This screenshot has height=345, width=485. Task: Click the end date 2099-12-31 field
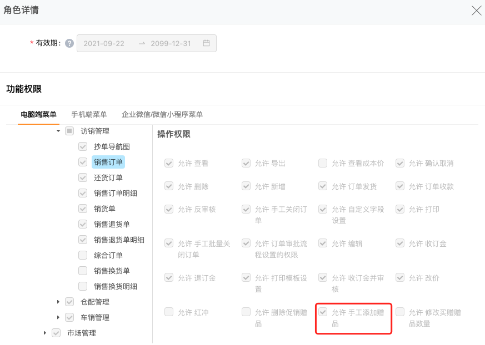[x=171, y=44]
